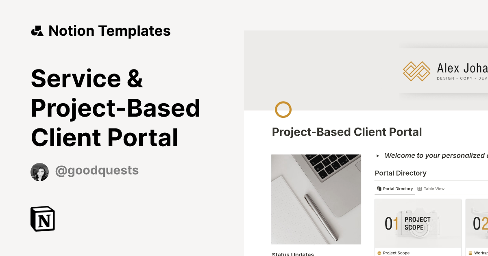Select the gallery icon on Portal Directory tab
This screenshot has height=256, width=488.
pyautogui.click(x=379, y=189)
